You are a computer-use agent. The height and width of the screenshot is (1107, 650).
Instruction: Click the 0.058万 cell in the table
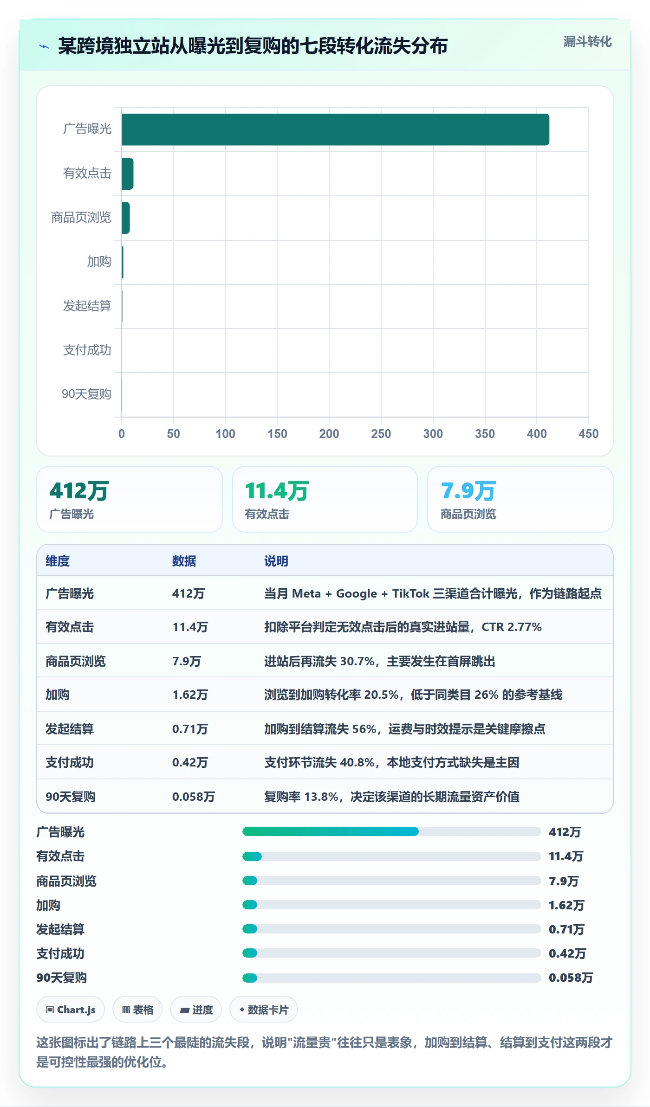pyautogui.click(x=193, y=797)
